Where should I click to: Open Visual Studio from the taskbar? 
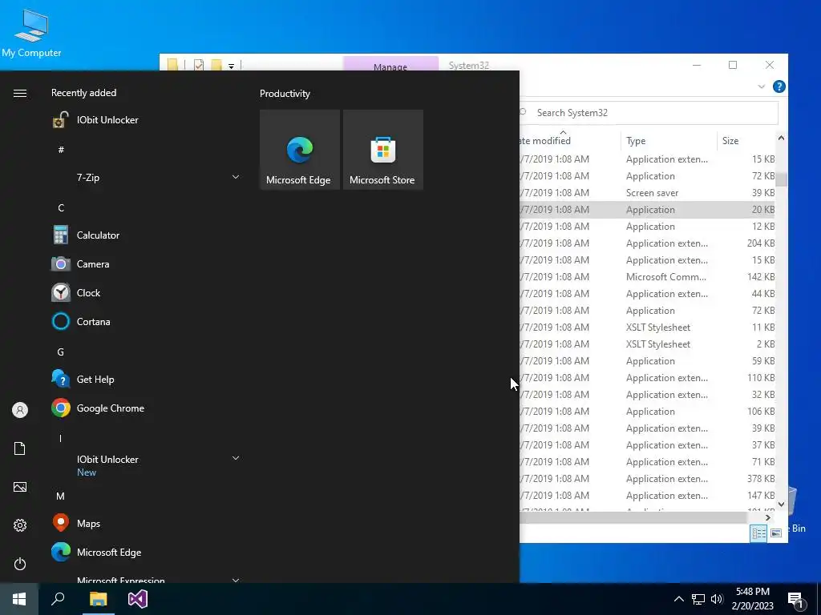pos(138,599)
